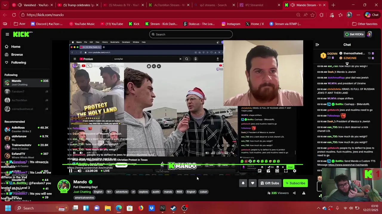Click the notification bell for Mando
The width and height of the screenshot is (382, 214).
pos(243,183)
